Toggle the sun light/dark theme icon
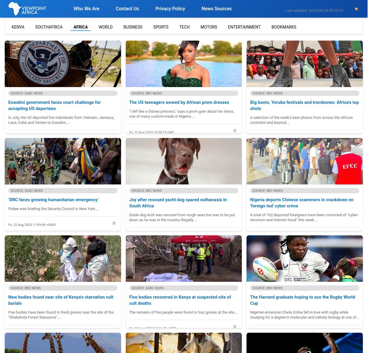This screenshot has height=353, width=377. [356, 9]
